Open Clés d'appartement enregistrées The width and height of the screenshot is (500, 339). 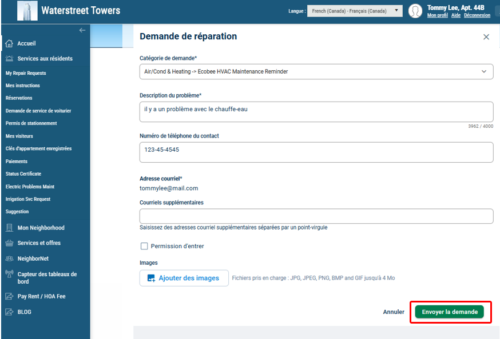38,148
